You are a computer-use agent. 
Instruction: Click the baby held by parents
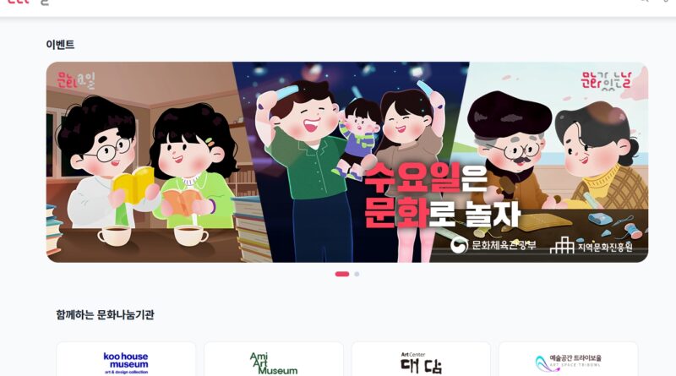tap(356, 138)
